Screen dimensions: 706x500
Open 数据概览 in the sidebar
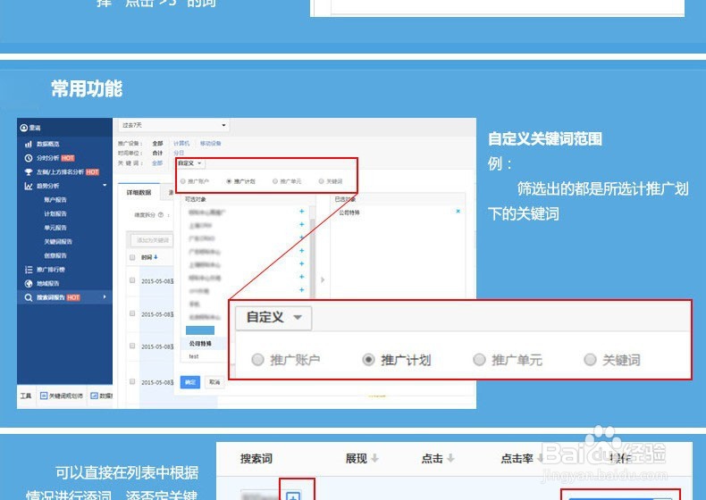point(47,144)
